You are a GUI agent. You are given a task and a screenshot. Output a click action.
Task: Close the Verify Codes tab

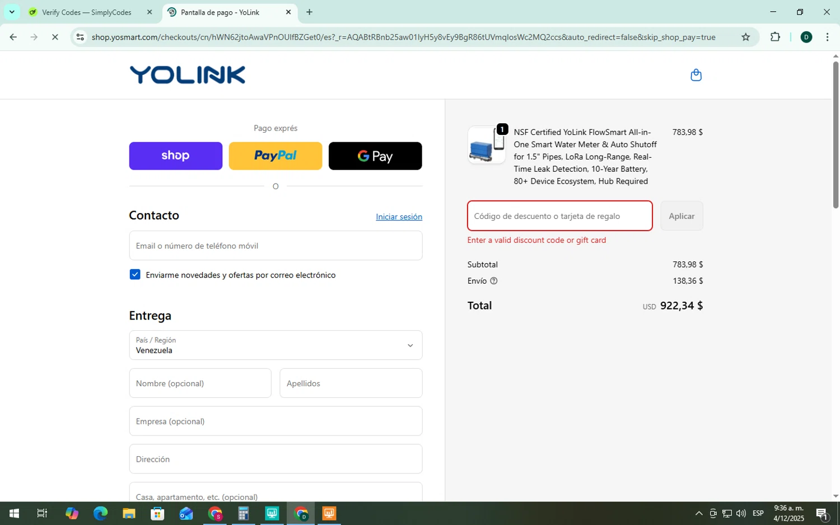point(150,12)
